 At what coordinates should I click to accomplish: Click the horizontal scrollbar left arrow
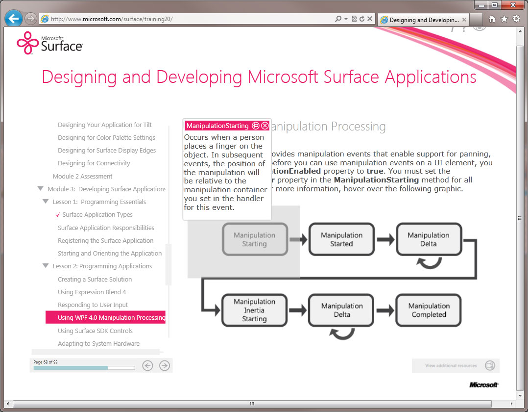[8, 404]
